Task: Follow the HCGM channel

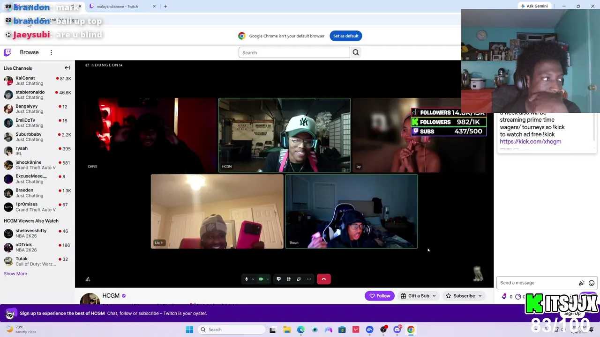Action: [380, 296]
